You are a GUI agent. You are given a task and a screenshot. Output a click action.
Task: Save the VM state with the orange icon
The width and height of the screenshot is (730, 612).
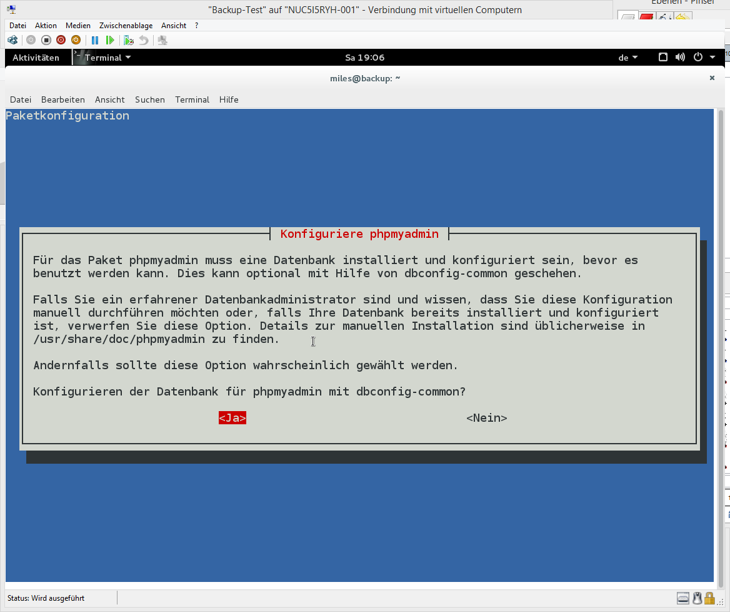click(76, 40)
